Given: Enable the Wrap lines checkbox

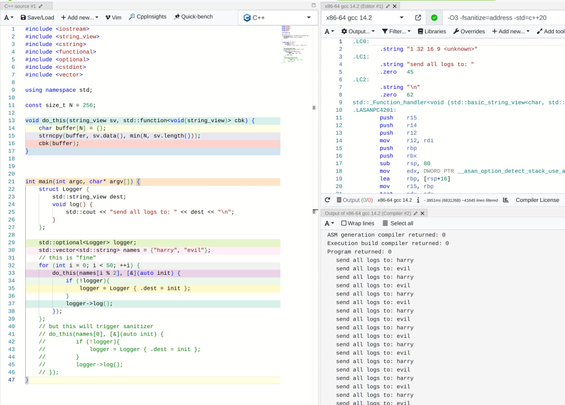Looking at the screenshot, I should [x=344, y=223].
